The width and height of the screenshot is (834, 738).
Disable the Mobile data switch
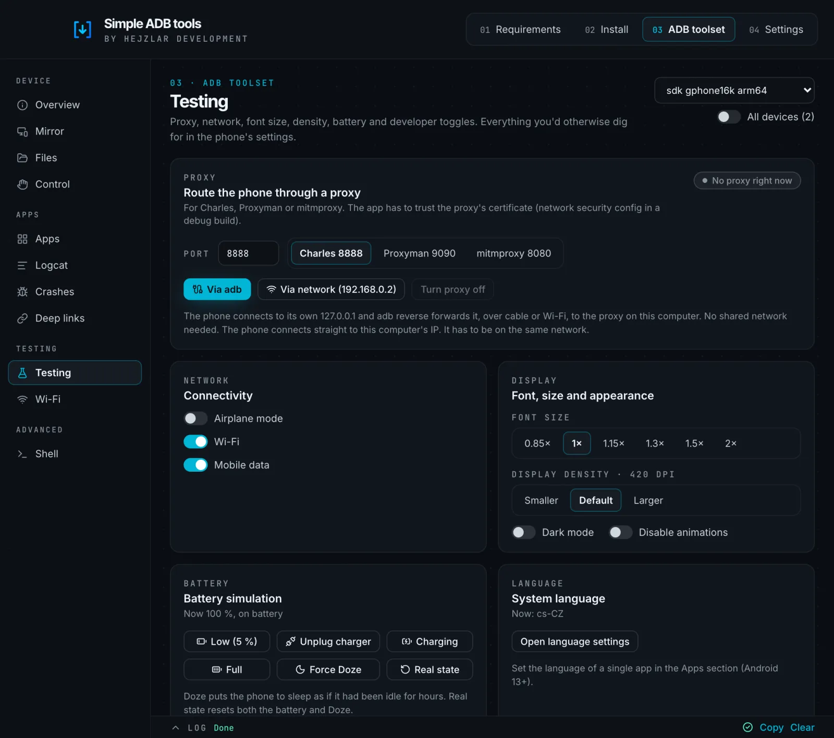[x=195, y=465]
